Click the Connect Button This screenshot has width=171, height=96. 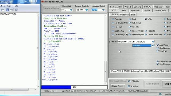click(x=51, y=8)
